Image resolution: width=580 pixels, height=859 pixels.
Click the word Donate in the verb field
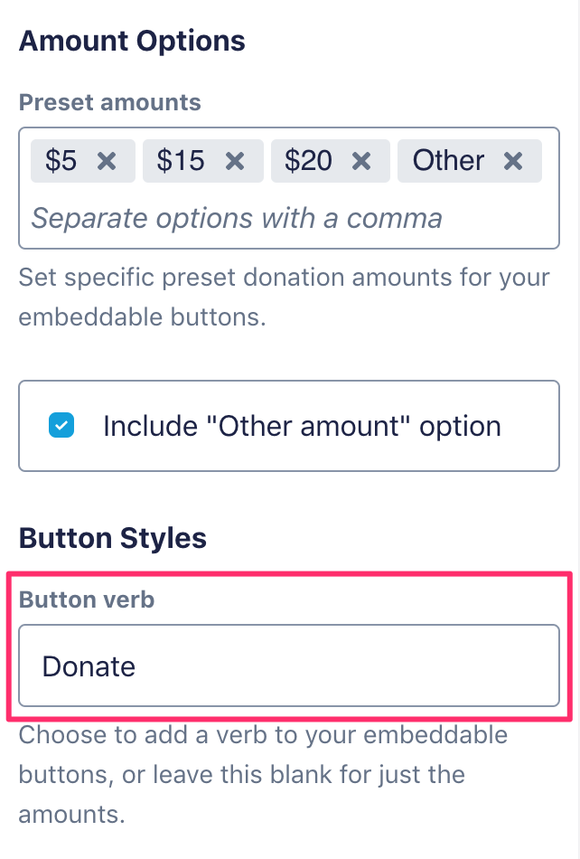tap(89, 666)
